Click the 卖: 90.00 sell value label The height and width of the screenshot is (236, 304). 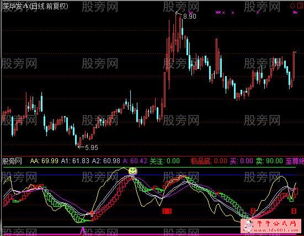269,161
